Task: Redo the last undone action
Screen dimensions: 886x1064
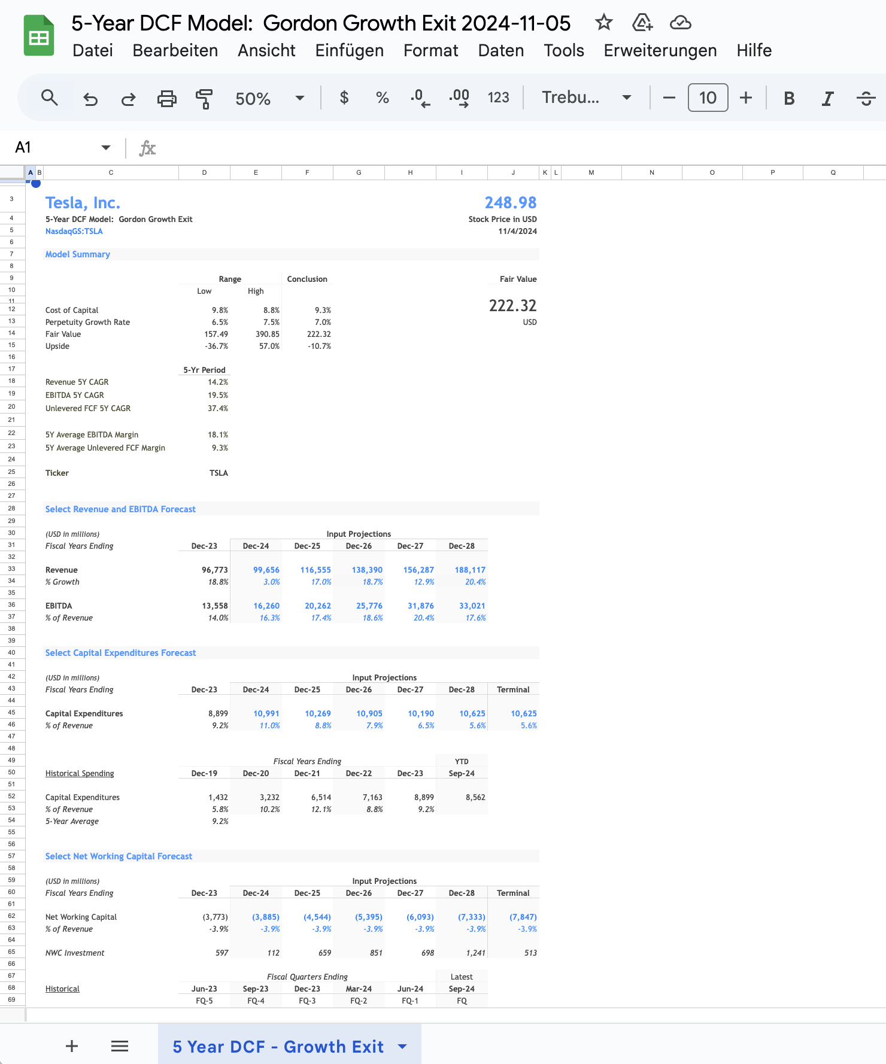Action: point(128,98)
